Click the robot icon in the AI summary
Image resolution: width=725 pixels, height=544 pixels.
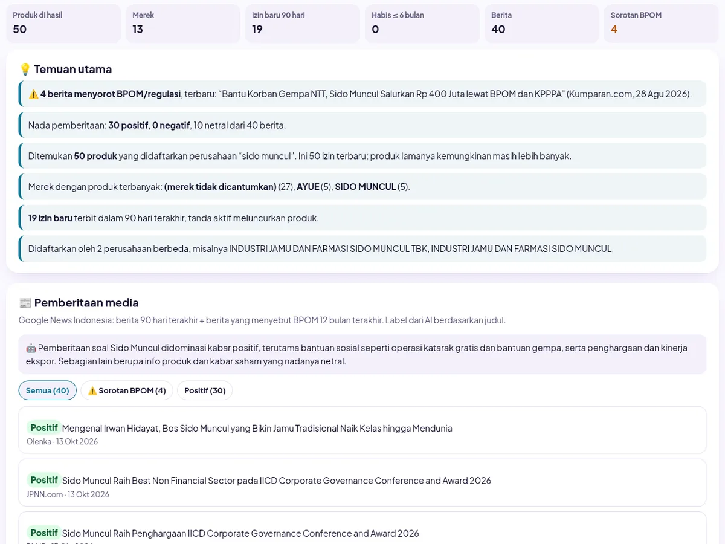(31, 348)
